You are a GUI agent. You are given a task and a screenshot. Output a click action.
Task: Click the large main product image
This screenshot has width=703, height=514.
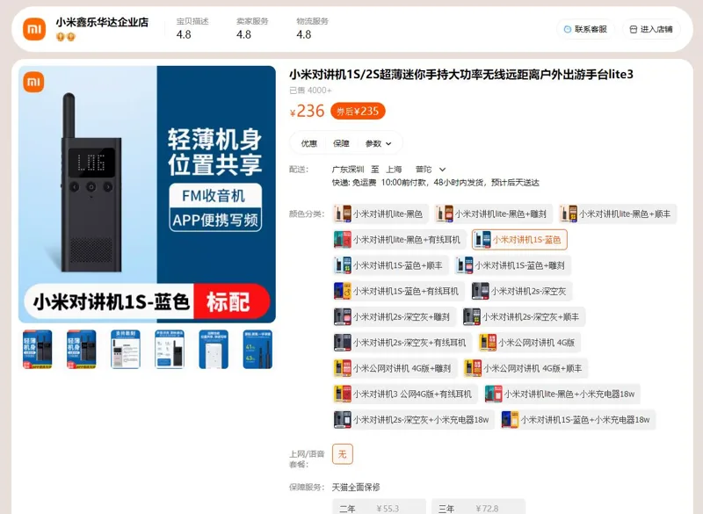tap(147, 194)
